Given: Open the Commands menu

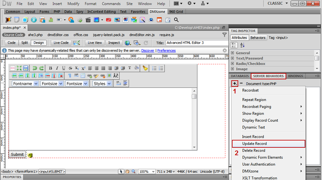Looking at the screenshot, I should click(111, 4).
